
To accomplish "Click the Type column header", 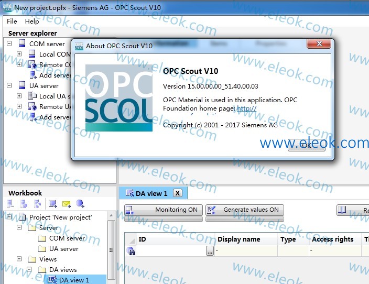I will pos(294,239).
